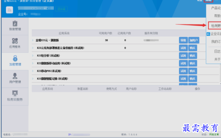Click 试用 for KIS轻分析
Screen dimensions: 221x138
tap(183, 56)
